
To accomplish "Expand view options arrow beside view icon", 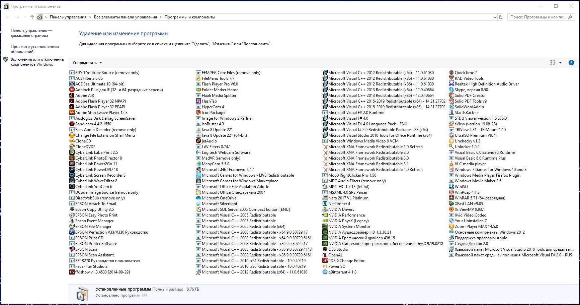I will [x=560, y=63].
